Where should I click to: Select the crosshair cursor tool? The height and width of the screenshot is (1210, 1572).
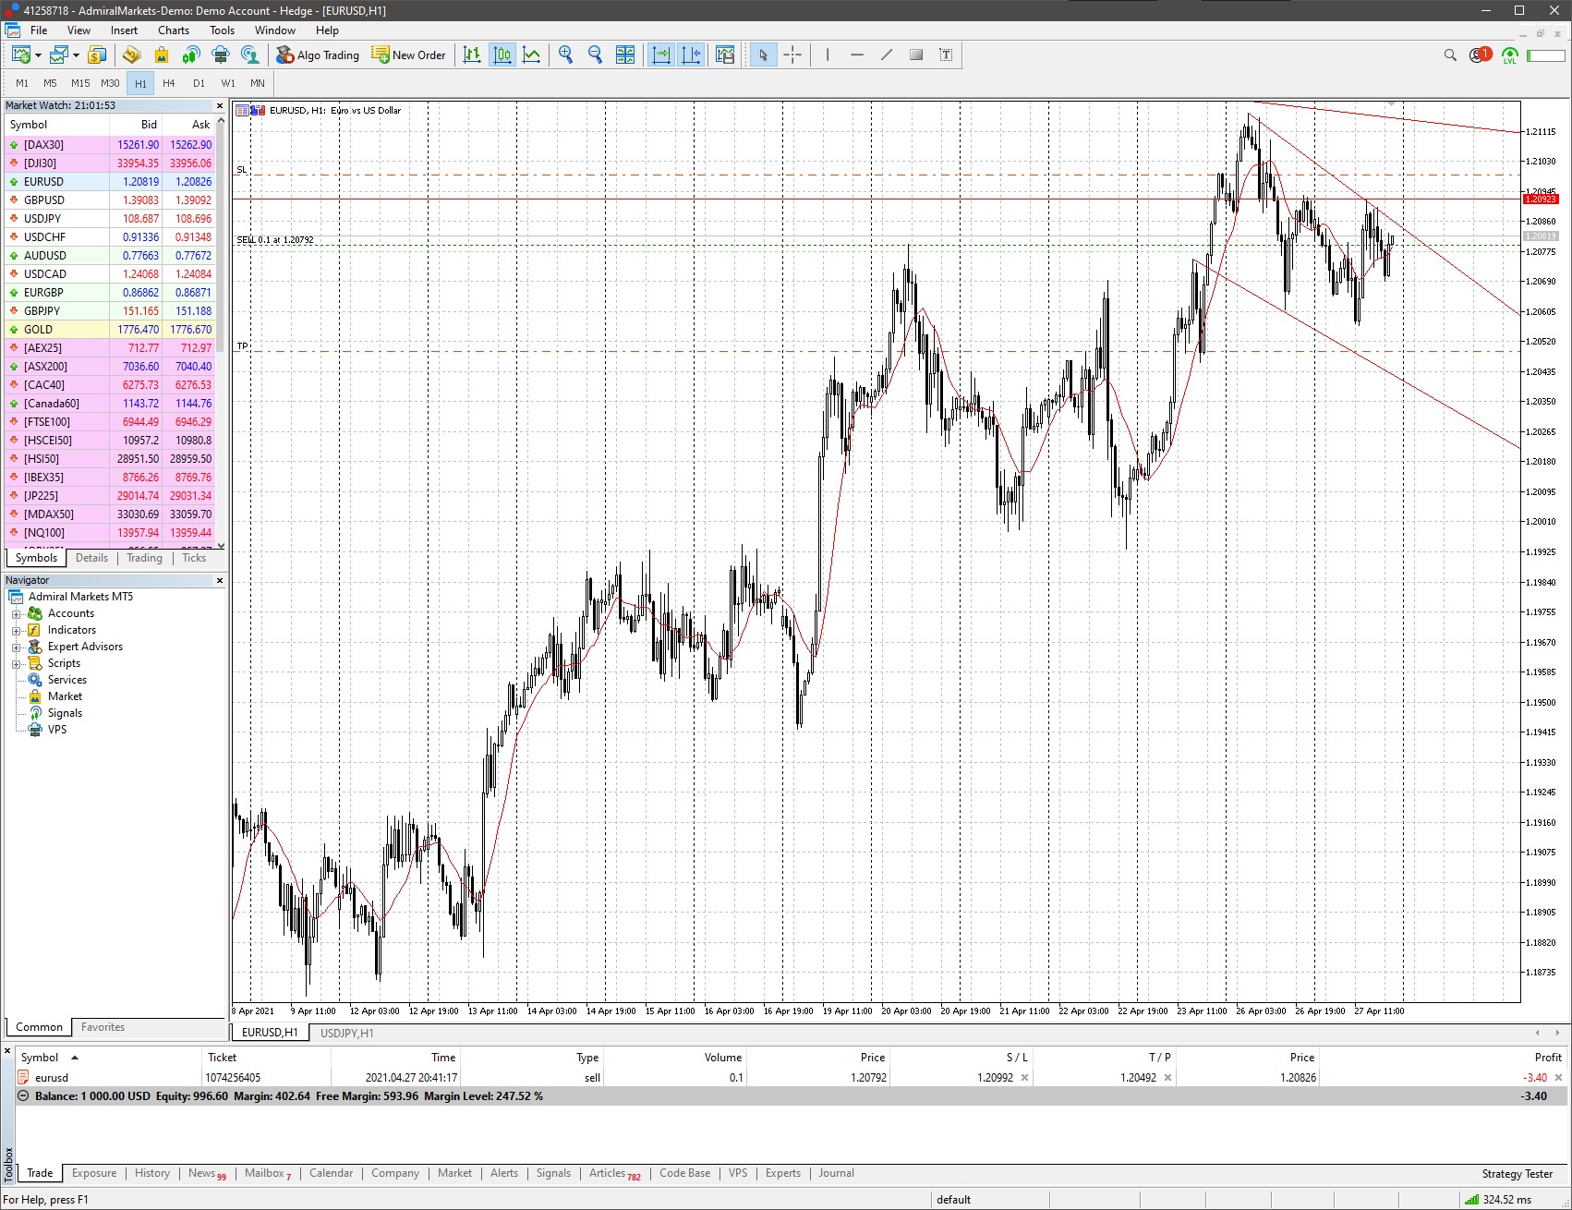click(792, 55)
